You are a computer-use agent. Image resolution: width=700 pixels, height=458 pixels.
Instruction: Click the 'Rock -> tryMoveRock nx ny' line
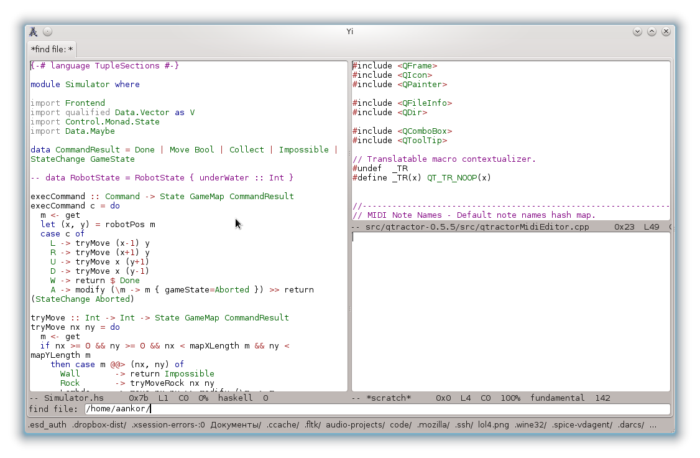[x=137, y=383]
